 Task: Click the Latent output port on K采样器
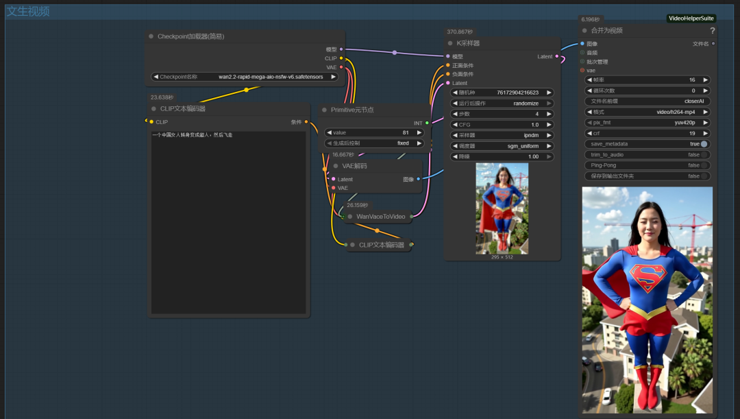click(556, 56)
